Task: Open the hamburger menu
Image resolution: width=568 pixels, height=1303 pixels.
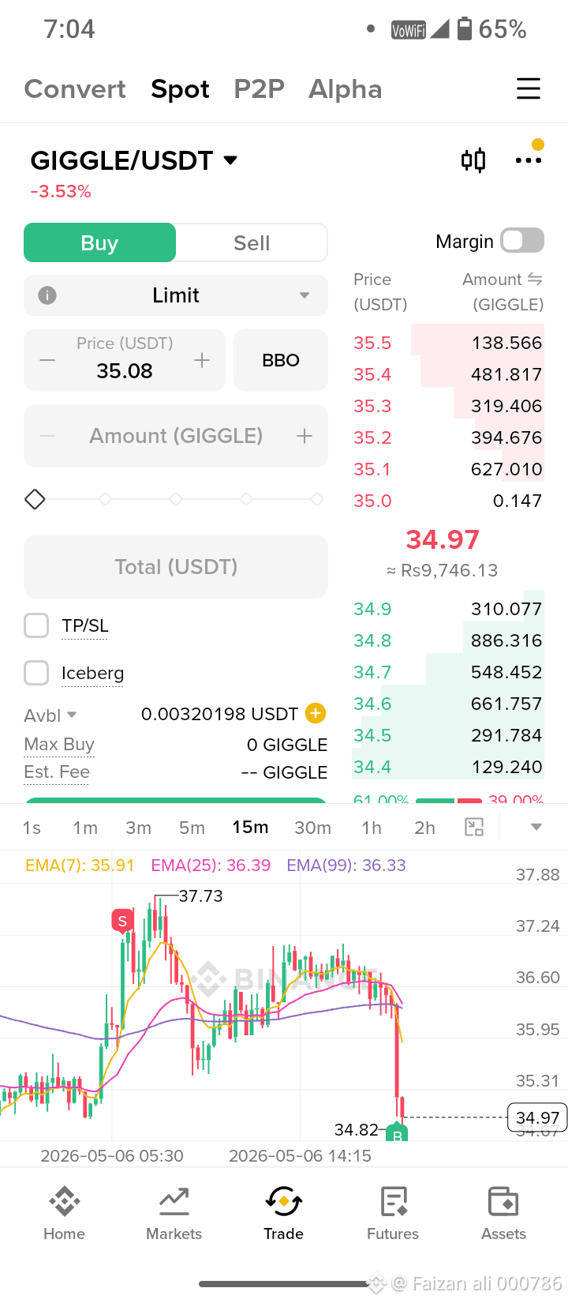Action: (x=528, y=88)
